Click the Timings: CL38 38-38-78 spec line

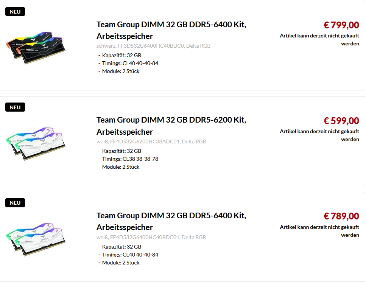tap(130, 159)
